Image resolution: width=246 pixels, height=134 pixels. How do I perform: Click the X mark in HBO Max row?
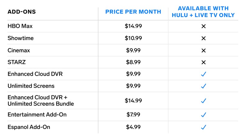click(203, 26)
